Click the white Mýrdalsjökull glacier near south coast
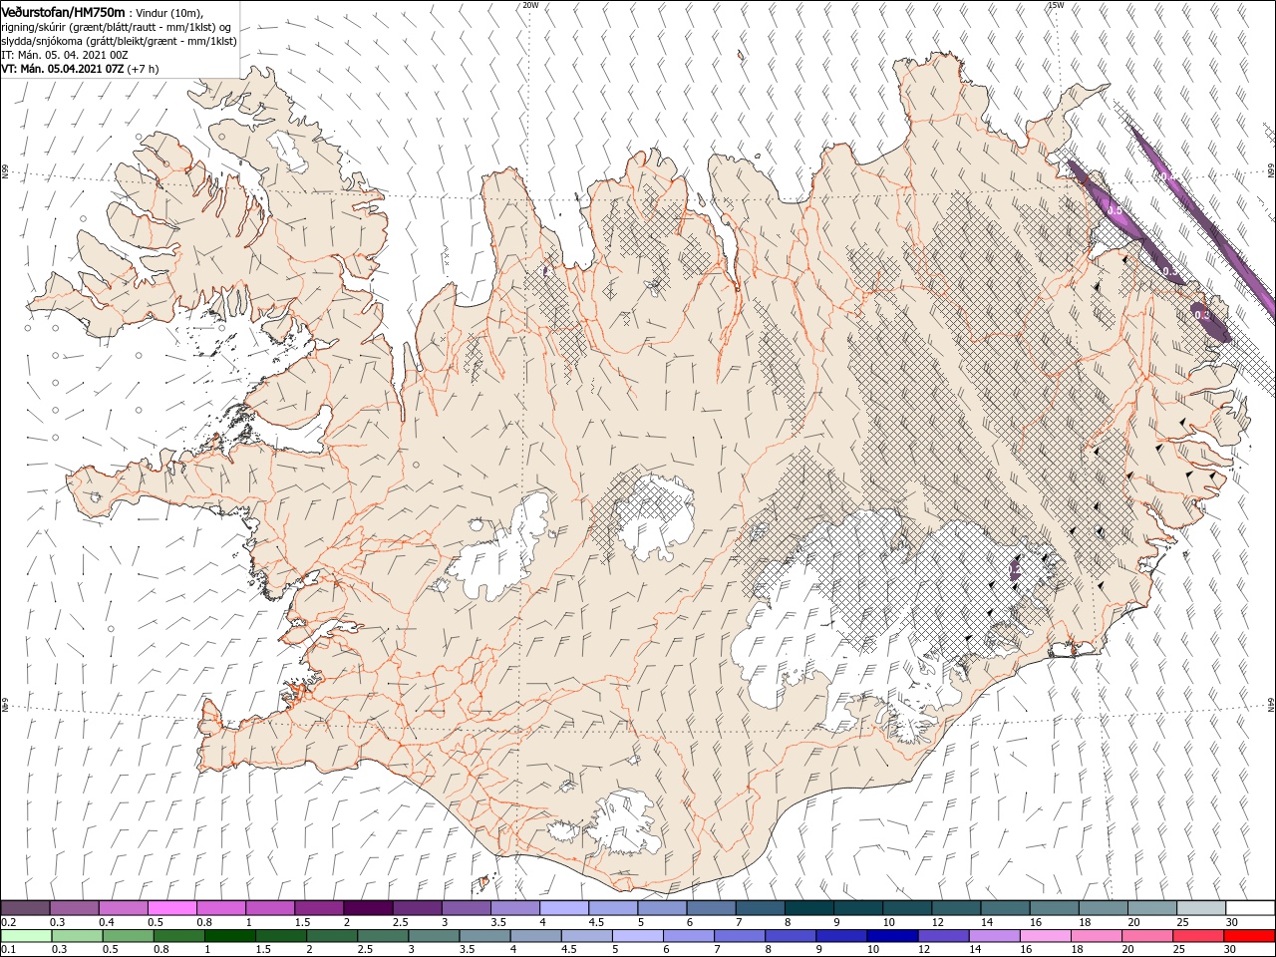 click(624, 823)
